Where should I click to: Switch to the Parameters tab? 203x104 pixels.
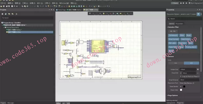[x=179, y=24]
